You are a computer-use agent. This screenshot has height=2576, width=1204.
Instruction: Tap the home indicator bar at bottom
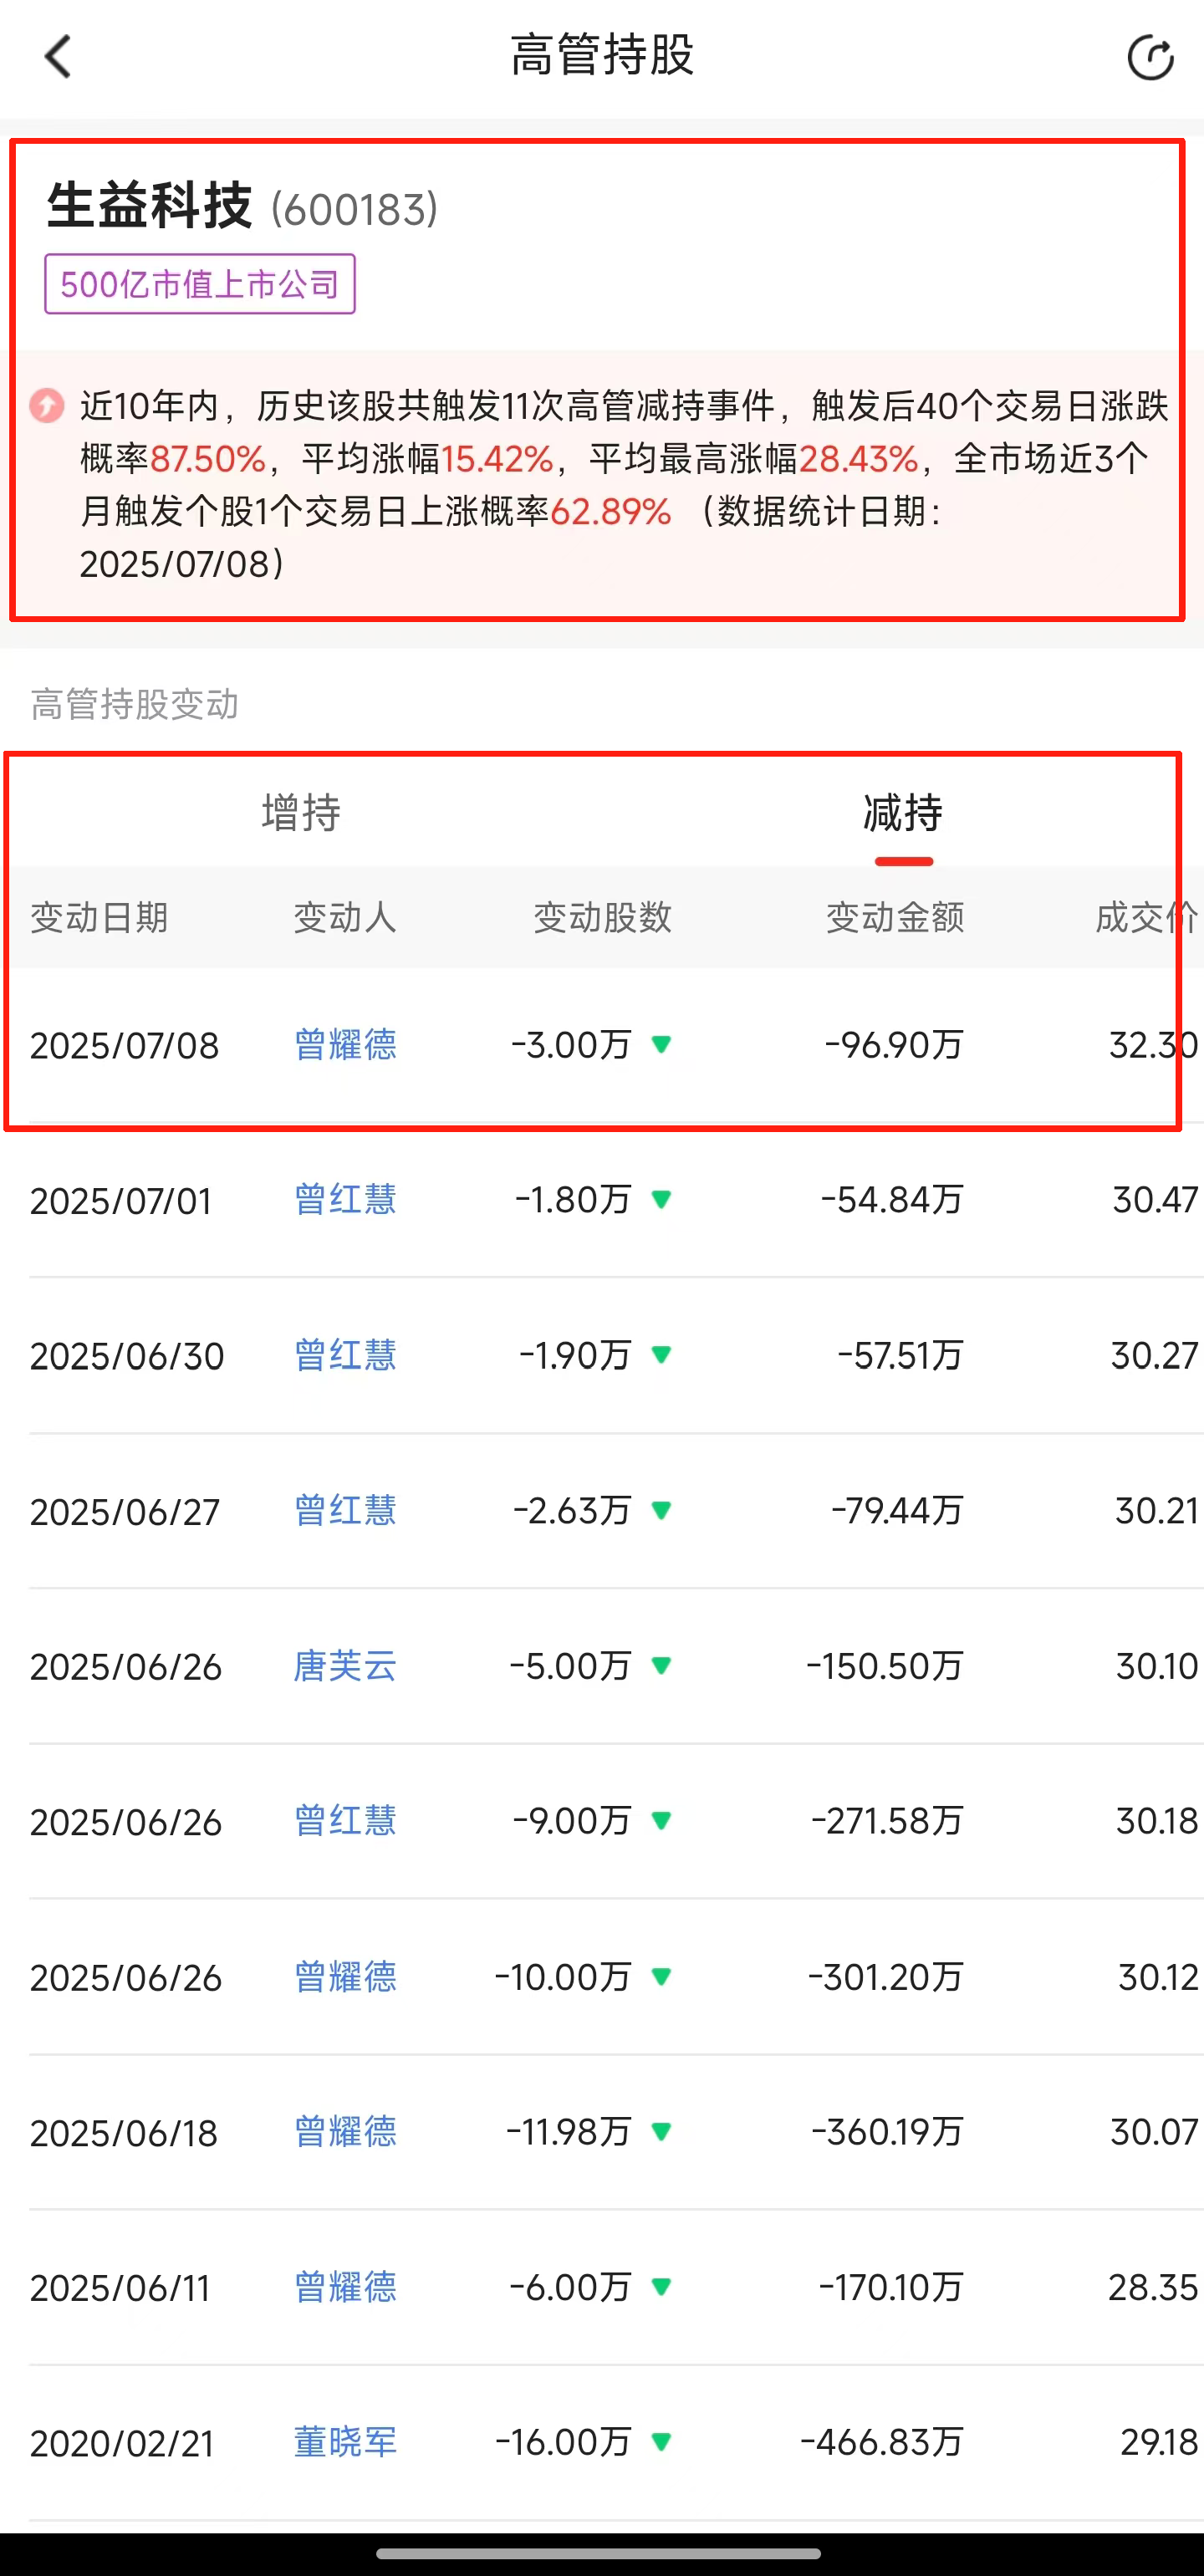click(598, 2553)
